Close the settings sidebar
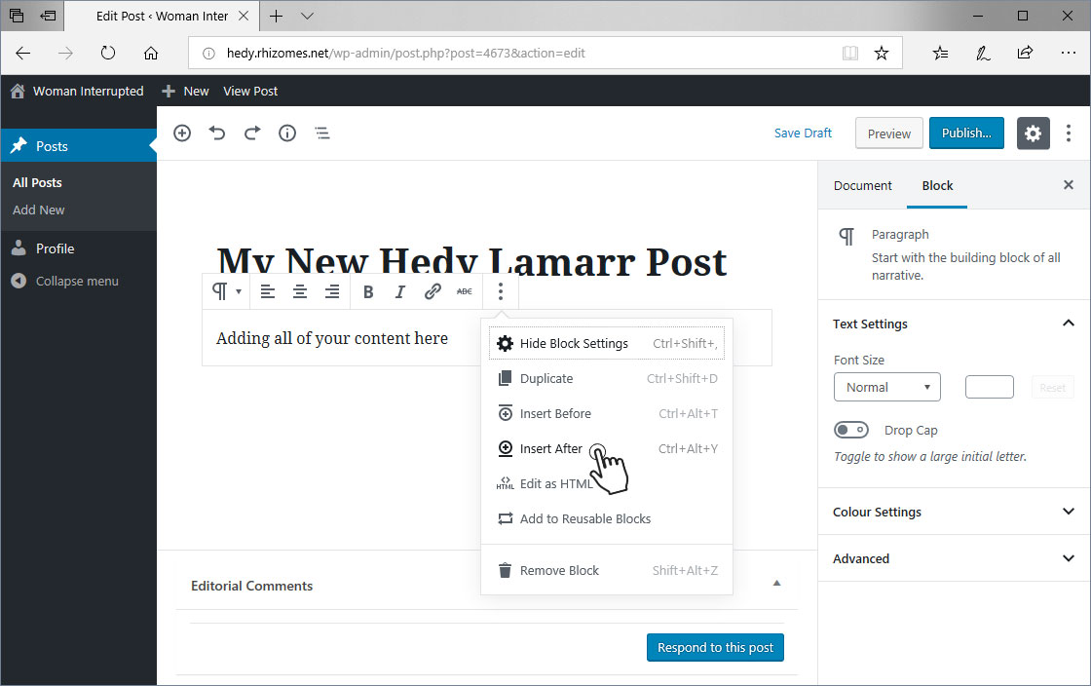 [1069, 184]
